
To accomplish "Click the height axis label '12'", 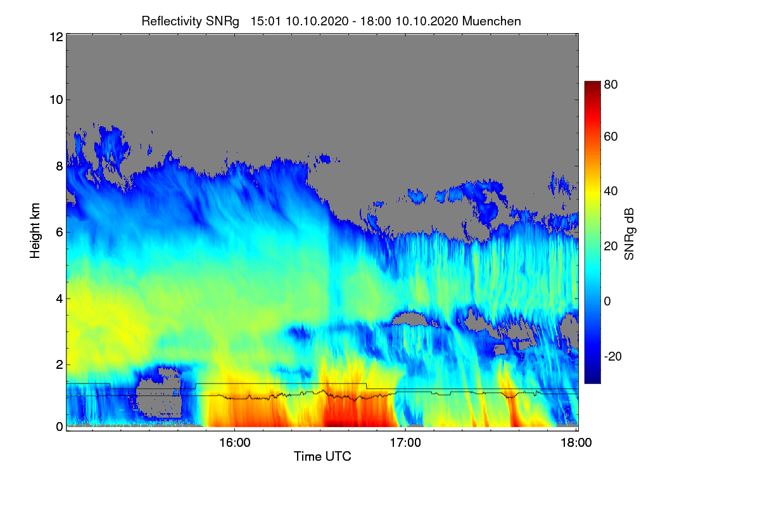I will (56, 37).
